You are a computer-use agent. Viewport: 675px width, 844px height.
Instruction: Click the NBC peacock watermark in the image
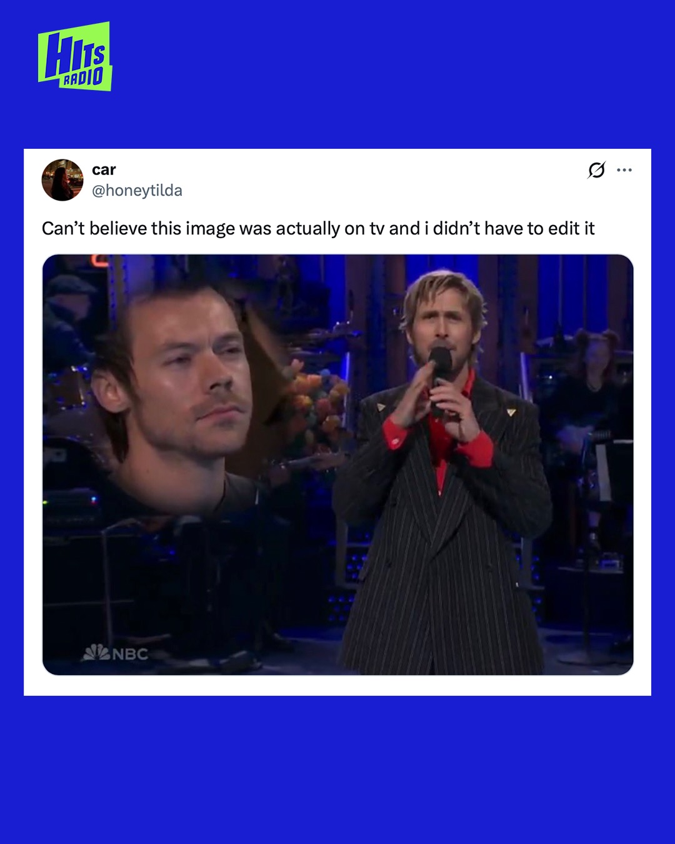point(97,653)
